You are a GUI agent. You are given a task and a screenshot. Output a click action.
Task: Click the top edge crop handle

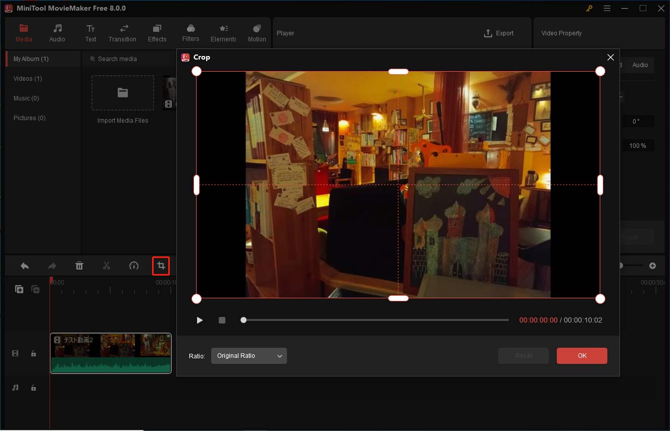click(398, 71)
